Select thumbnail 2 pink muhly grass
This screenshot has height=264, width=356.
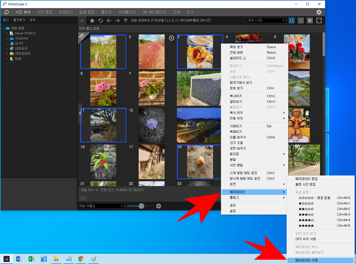[152, 52]
